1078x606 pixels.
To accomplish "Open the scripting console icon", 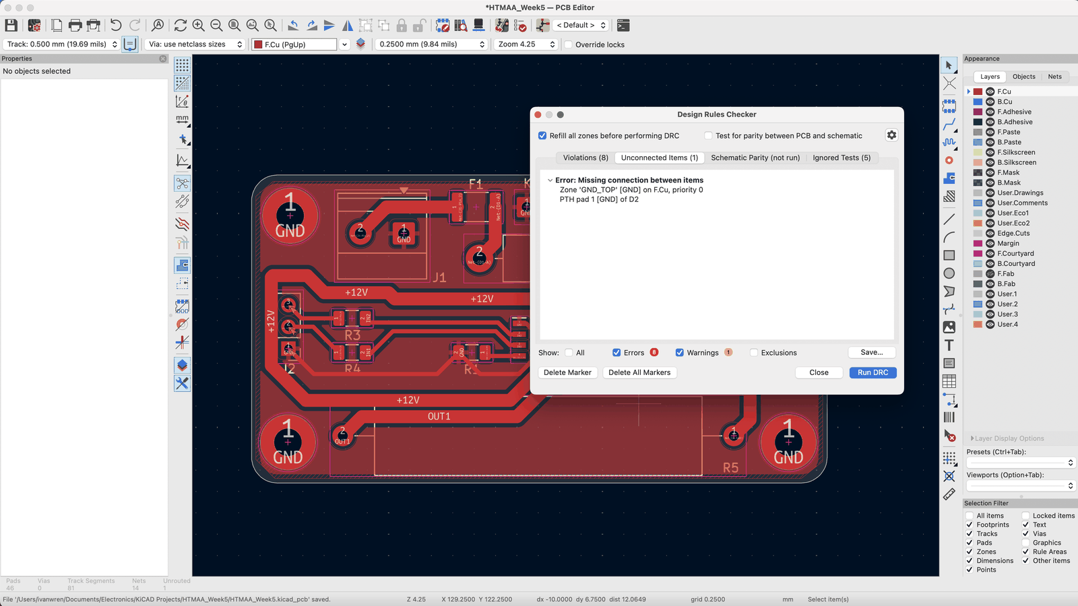I will tap(623, 26).
